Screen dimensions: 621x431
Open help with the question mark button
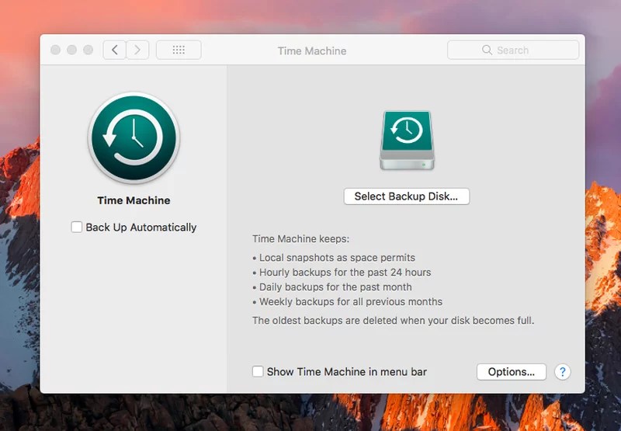point(562,372)
